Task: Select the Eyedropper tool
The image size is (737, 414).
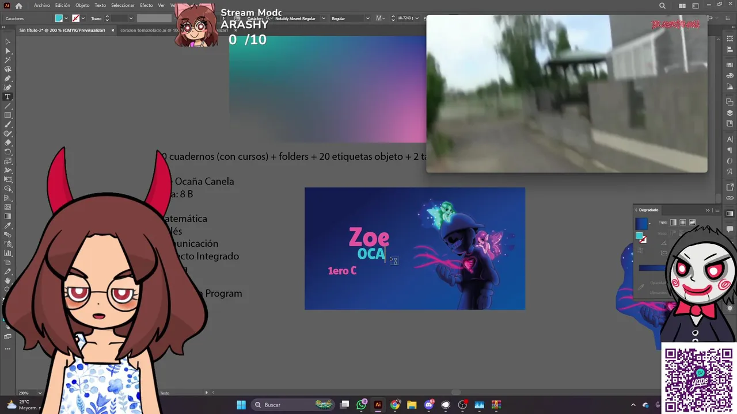Action: (x=7, y=225)
